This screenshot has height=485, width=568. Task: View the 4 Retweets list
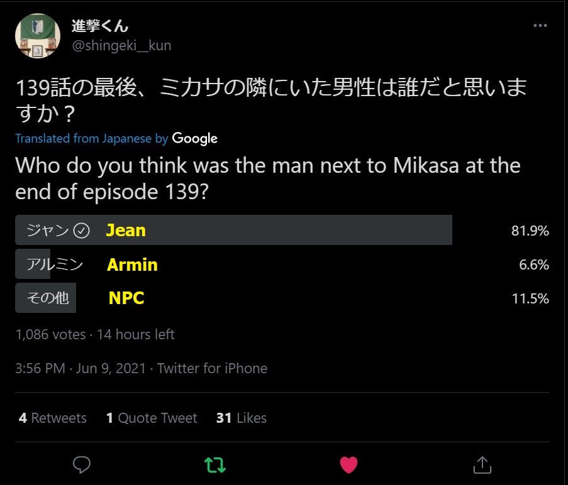53,418
